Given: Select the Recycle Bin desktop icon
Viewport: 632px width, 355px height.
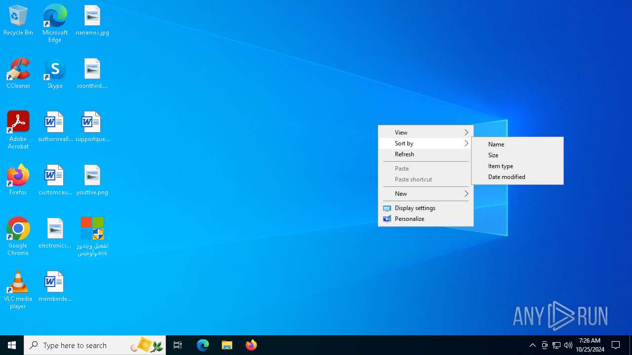Looking at the screenshot, I should [18, 21].
